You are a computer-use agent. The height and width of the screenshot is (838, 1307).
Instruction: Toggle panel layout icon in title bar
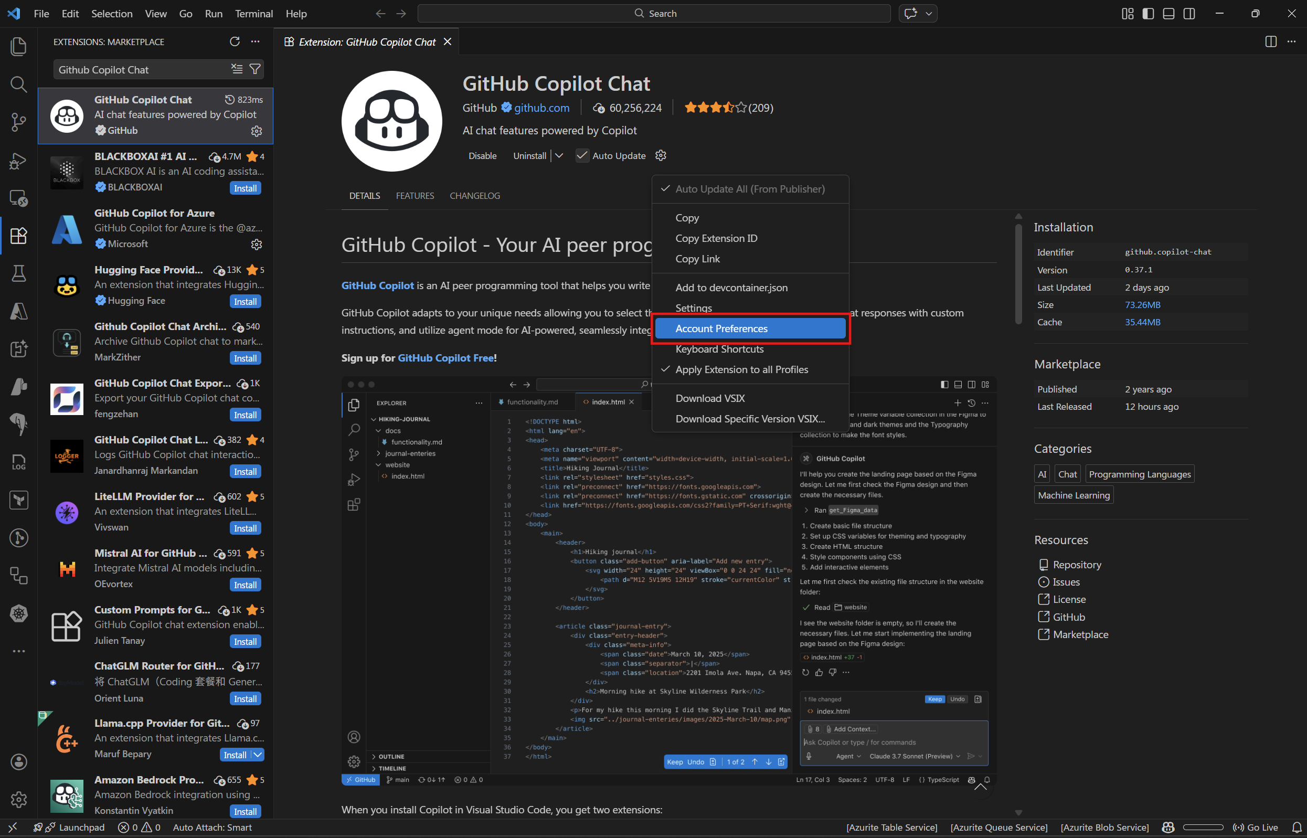(x=1169, y=14)
